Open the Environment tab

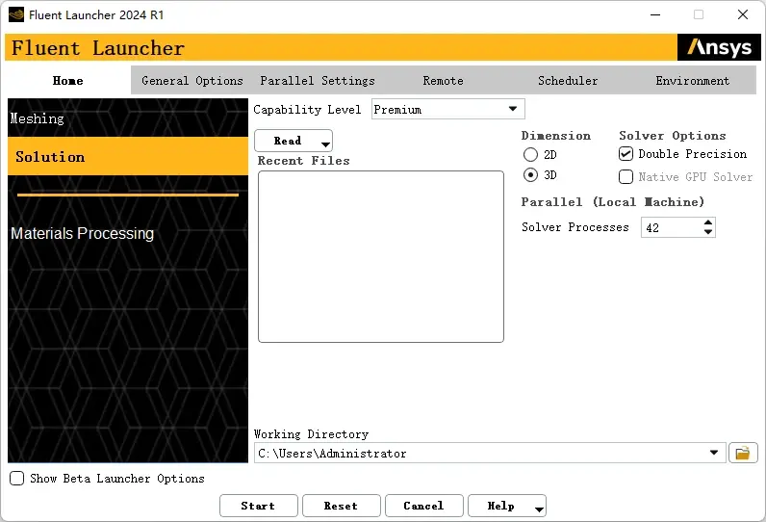click(693, 81)
